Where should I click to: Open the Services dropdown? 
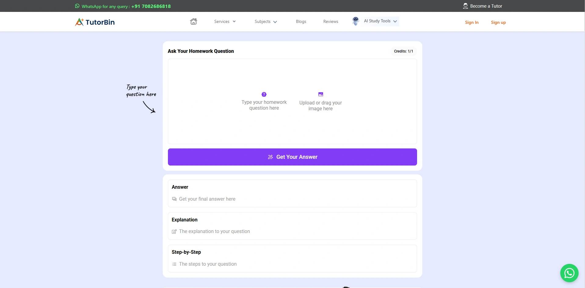(225, 21)
